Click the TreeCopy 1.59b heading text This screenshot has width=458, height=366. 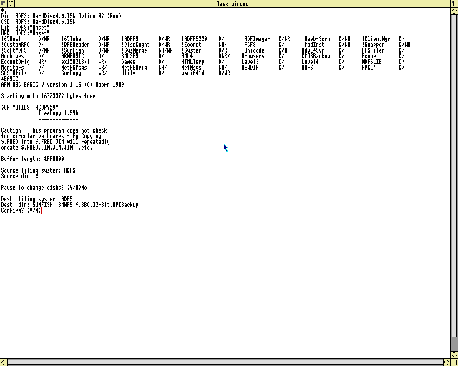(58, 113)
